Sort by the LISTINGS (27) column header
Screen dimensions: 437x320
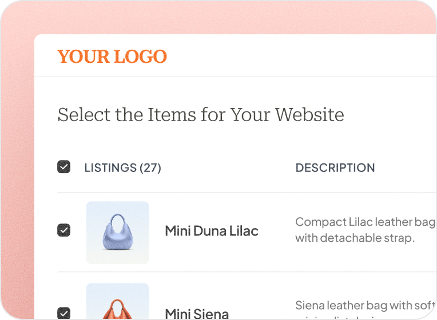click(122, 168)
